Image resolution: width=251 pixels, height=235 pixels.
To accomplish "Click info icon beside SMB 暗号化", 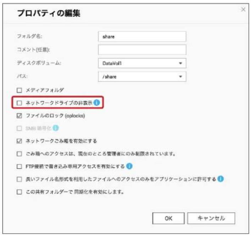I will pos(55,128).
